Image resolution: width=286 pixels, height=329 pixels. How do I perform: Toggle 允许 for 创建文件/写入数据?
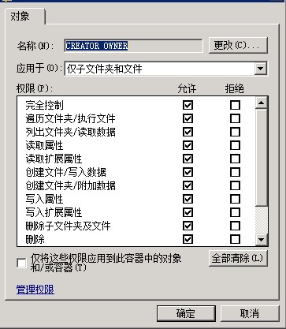point(188,172)
